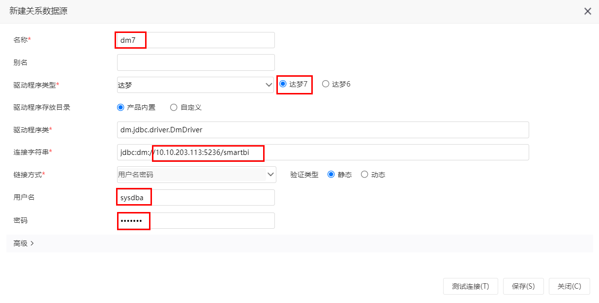Click the 驱动程序类型 label

click(36, 85)
